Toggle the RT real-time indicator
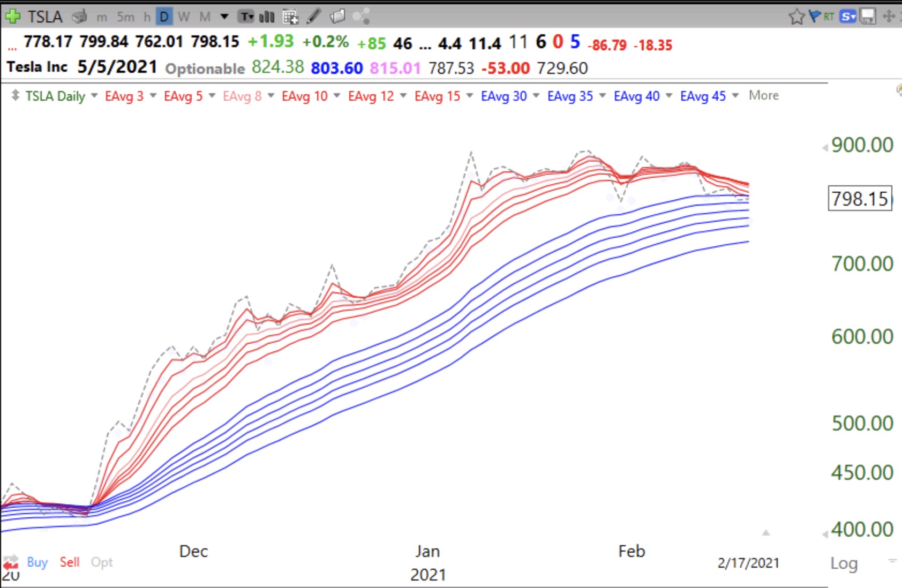This screenshot has width=902, height=588. [x=829, y=17]
